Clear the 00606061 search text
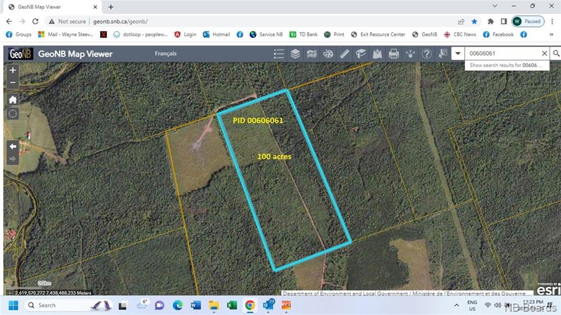Image resolution: width=561 pixels, height=315 pixels. [545, 53]
